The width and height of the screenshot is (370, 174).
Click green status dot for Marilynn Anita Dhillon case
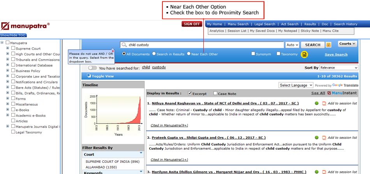click(317, 172)
